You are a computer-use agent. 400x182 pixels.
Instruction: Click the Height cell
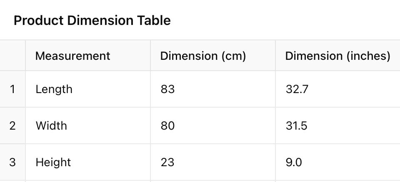[x=53, y=162]
